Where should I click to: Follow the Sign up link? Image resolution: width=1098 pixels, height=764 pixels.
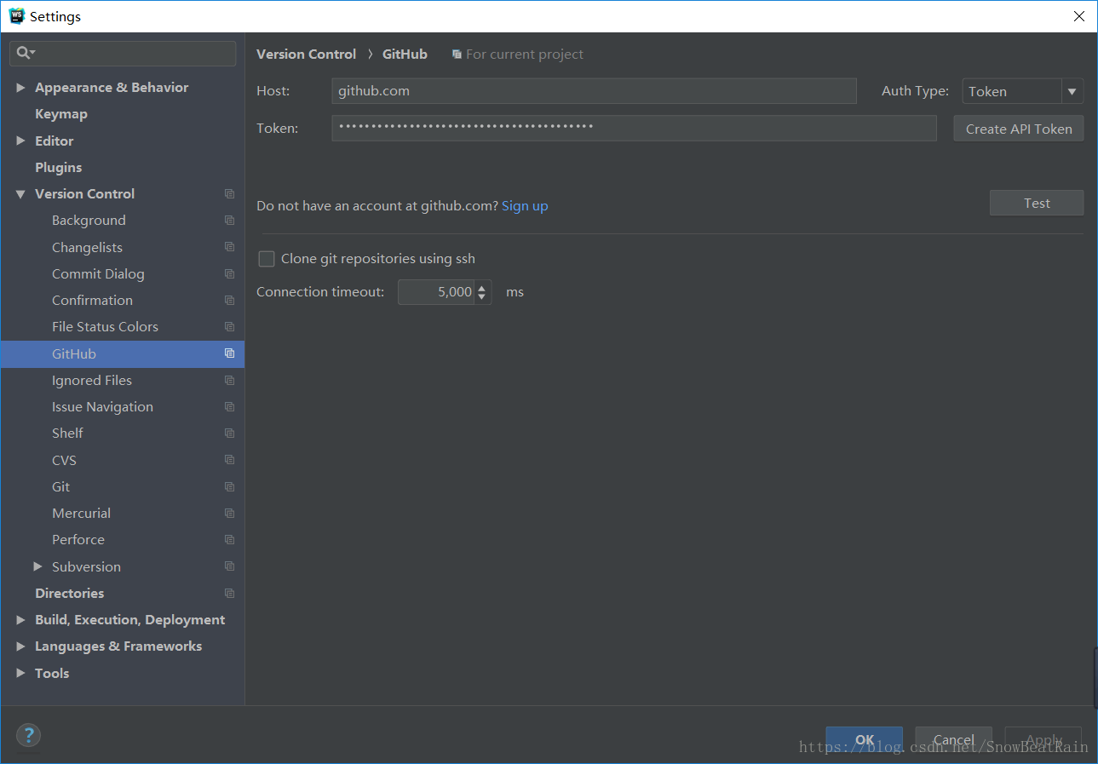pyautogui.click(x=525, y=206)
